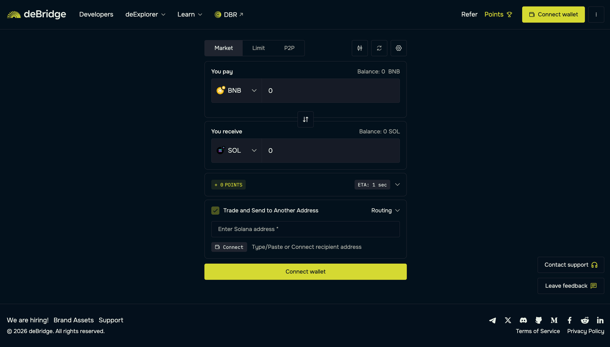Open deBridge's Telegram from the footer
This screenshot has width=610, height=347.
(493, 320)
